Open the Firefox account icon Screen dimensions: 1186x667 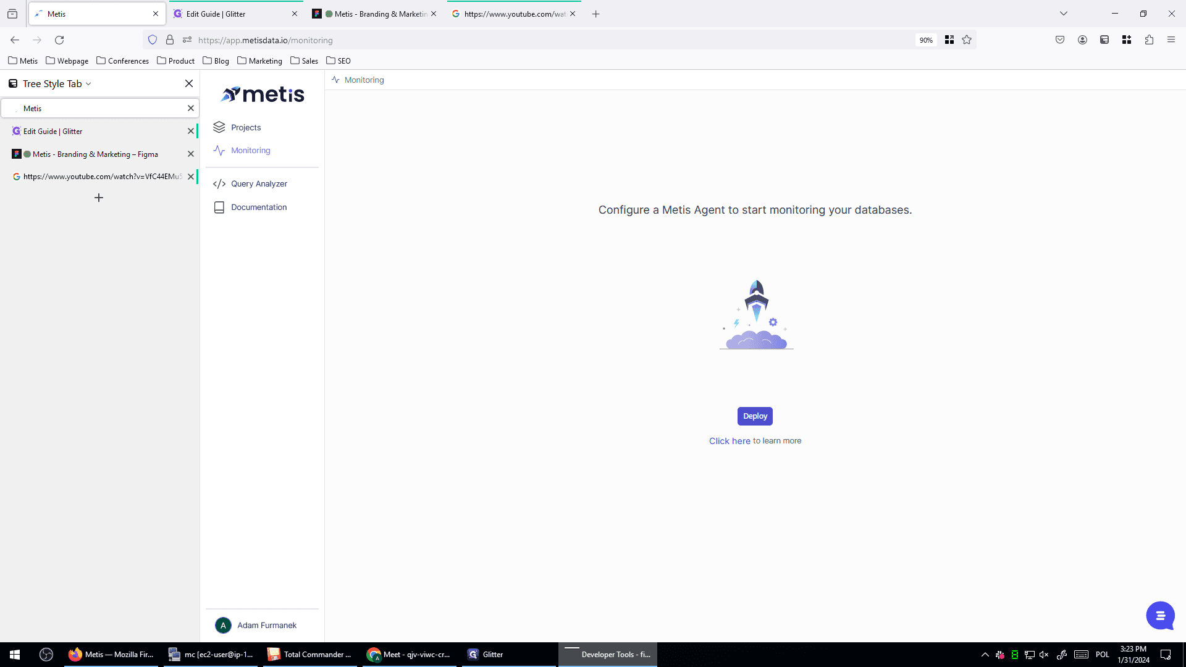pos(1082,40)
